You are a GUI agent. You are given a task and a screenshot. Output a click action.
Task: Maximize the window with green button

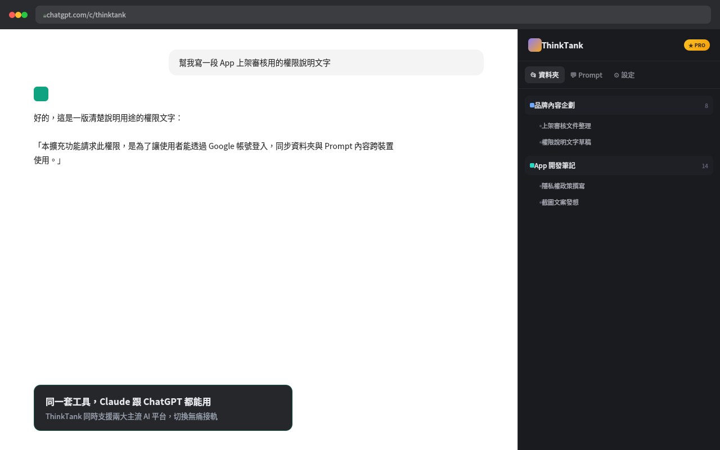click(x=25, y=15)
